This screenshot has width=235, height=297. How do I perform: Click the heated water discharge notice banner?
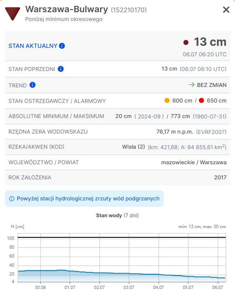(84, 199)
